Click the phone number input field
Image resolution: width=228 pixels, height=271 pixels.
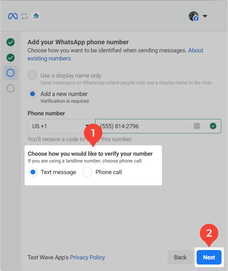point(158,126)
